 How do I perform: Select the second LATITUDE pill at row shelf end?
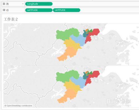point(67,10)
